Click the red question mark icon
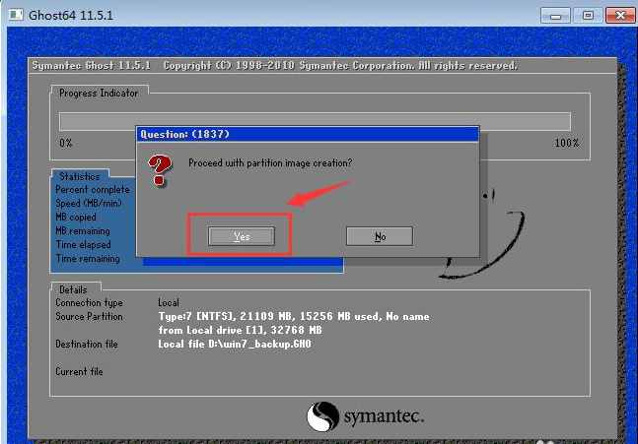The width and height of the screenshot is (638, 444). (x=160, y=170)
